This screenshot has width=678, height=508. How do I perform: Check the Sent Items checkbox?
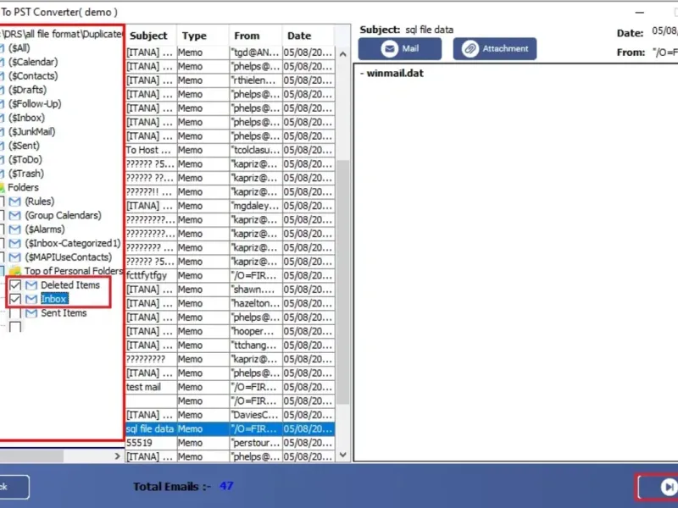point(15,312)
